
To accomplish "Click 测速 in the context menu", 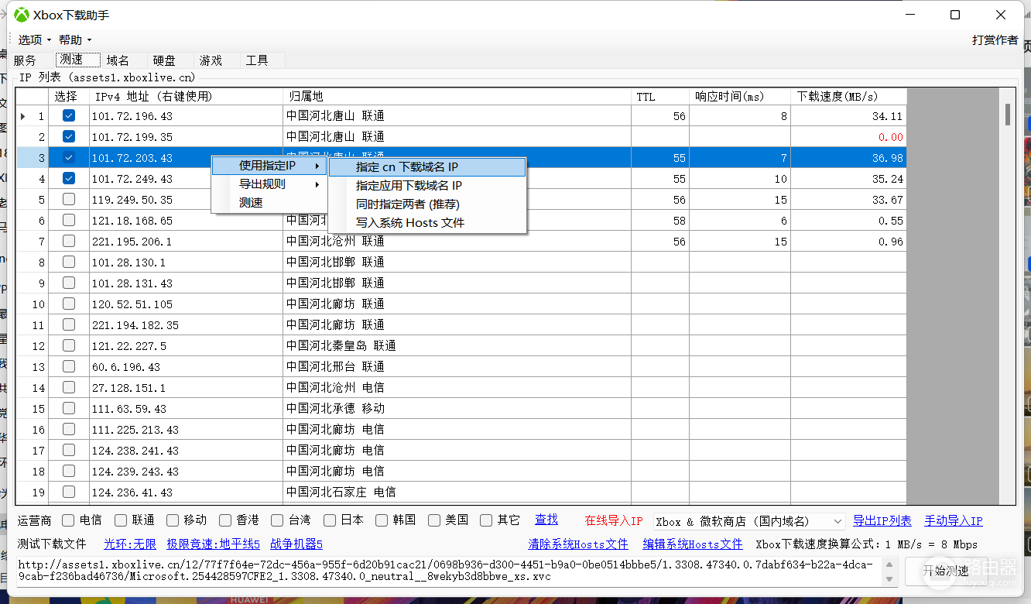I will tap(269, 203).
